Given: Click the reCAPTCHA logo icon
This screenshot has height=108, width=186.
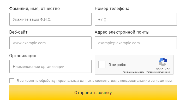Looking at the screenshot, I should 163,62.
